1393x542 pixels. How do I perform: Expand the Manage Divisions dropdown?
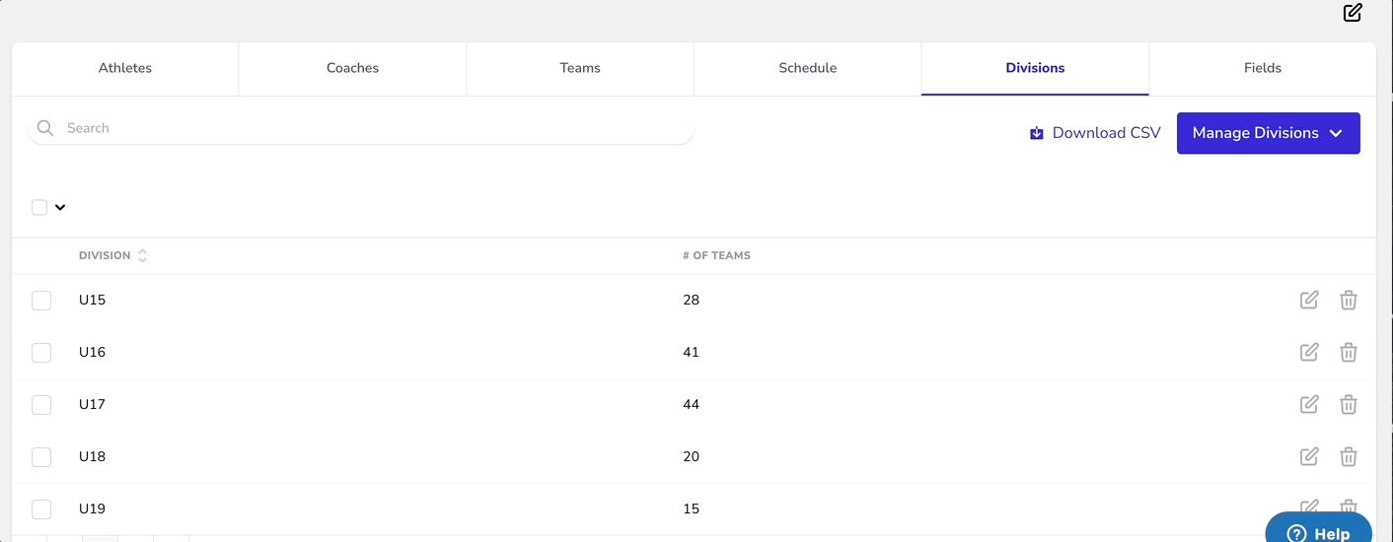(x=1268, y=133)
